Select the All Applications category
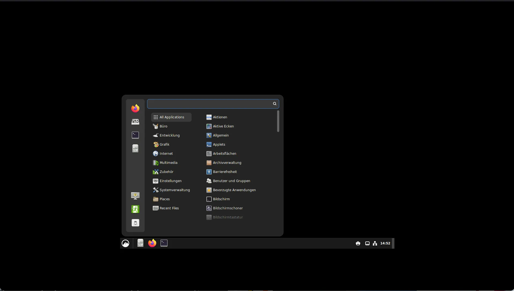This screenshot has height=291, width=514. tap(171, 117)
